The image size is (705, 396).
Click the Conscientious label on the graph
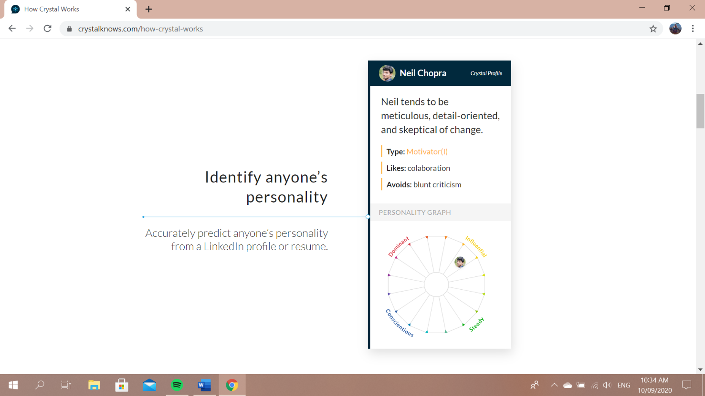coord(400,323)
